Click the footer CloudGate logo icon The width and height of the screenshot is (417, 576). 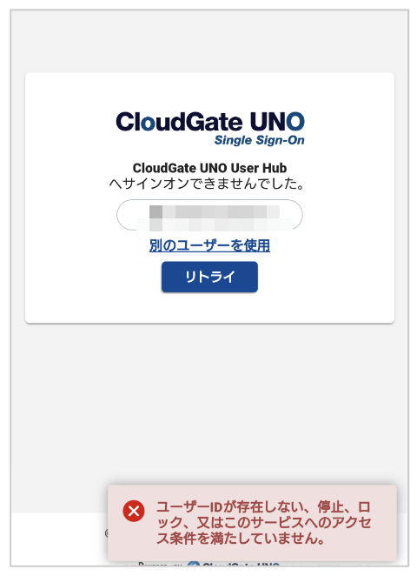point(193,564)
